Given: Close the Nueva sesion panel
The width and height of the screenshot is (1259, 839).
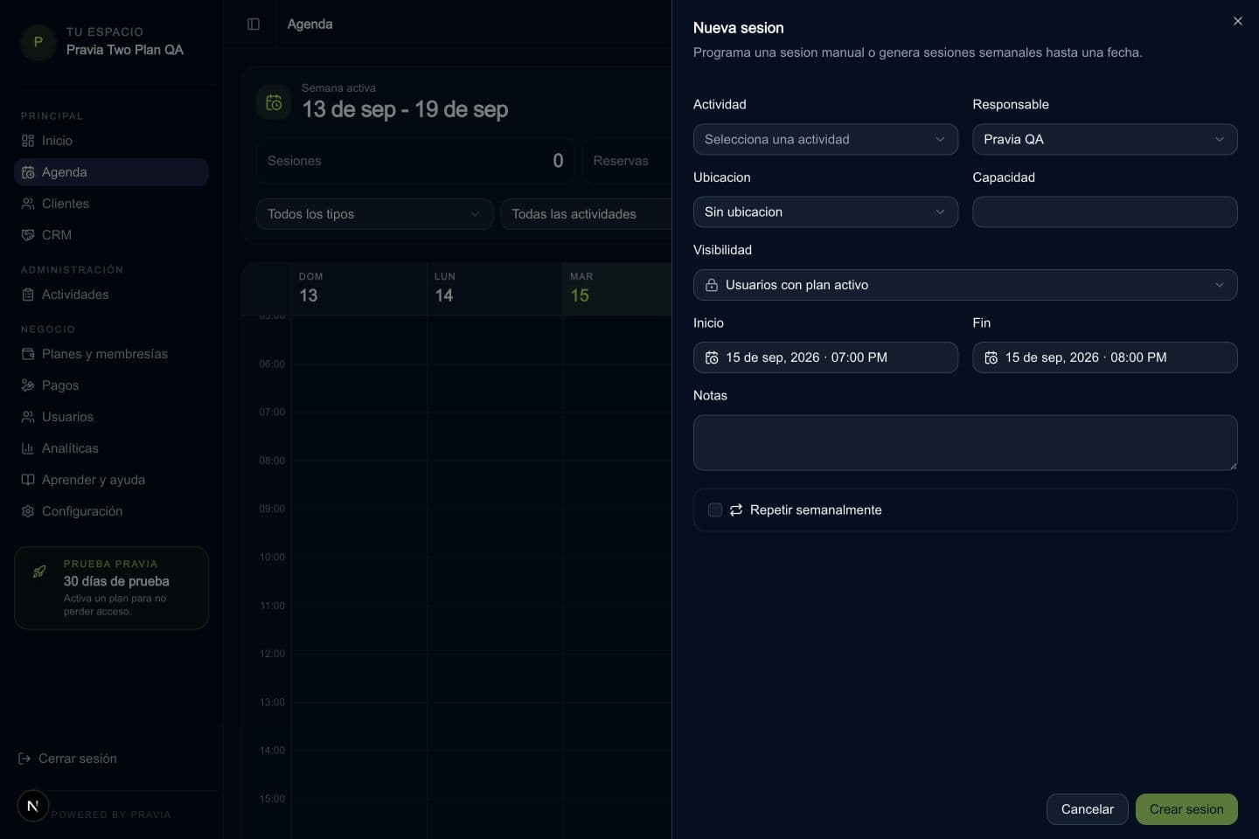Looking at the screenshot, I should tap(1238, 21).
